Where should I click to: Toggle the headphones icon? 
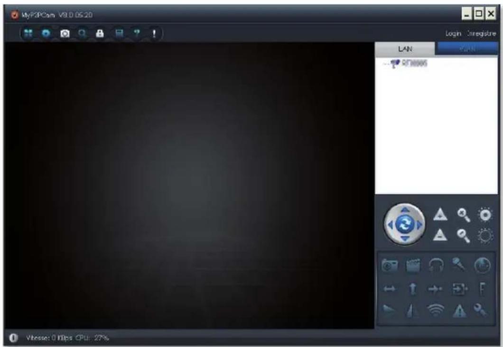point(436,265)
